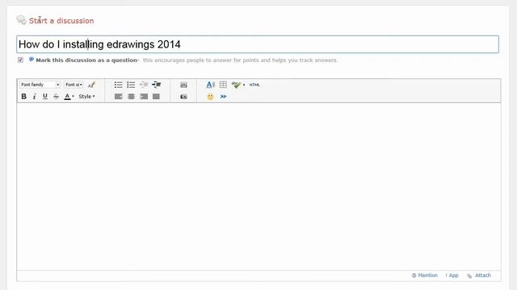
Task: Click the discussion title field
Action: (x=258, y=44)
